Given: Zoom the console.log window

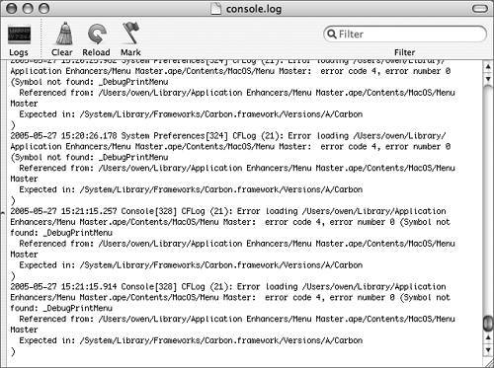Looking at the screenshot, I should 43,9.
